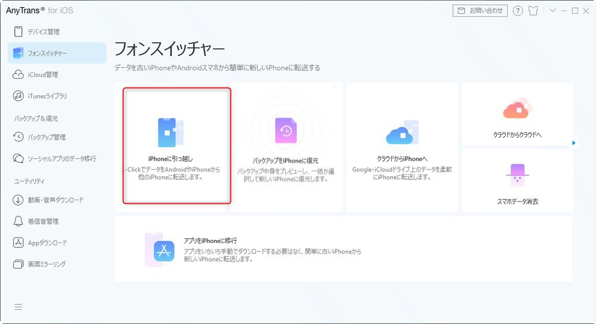Click the iTunesライブラリ music icon
The width and height of the screenshot is (596, 324).
coord(18,96)
